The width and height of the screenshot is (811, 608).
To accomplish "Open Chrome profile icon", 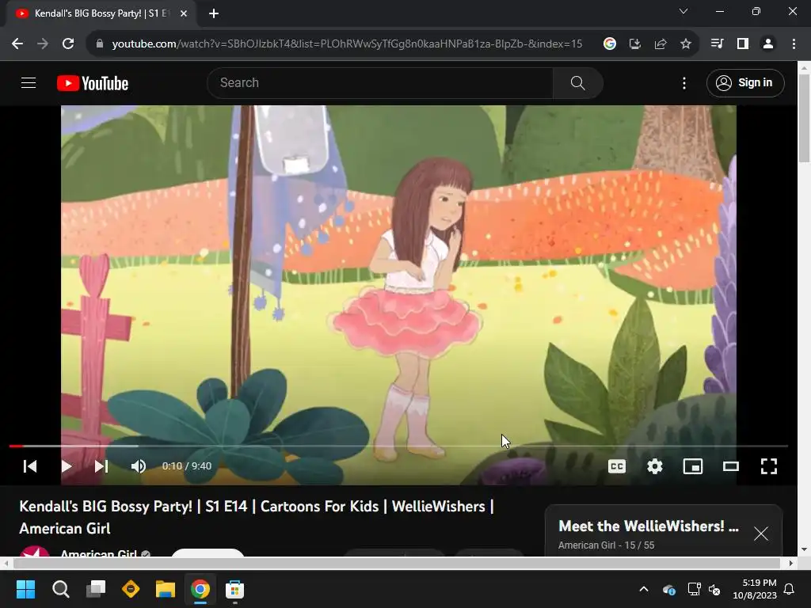I will point(768,44).
